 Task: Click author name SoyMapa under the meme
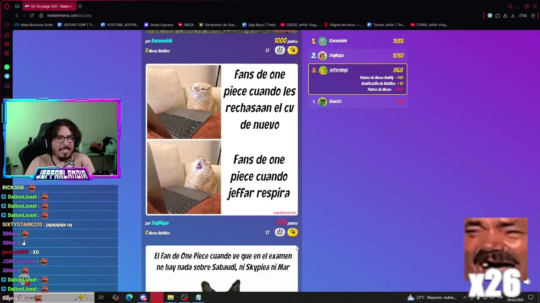click(x=160, y=223)
